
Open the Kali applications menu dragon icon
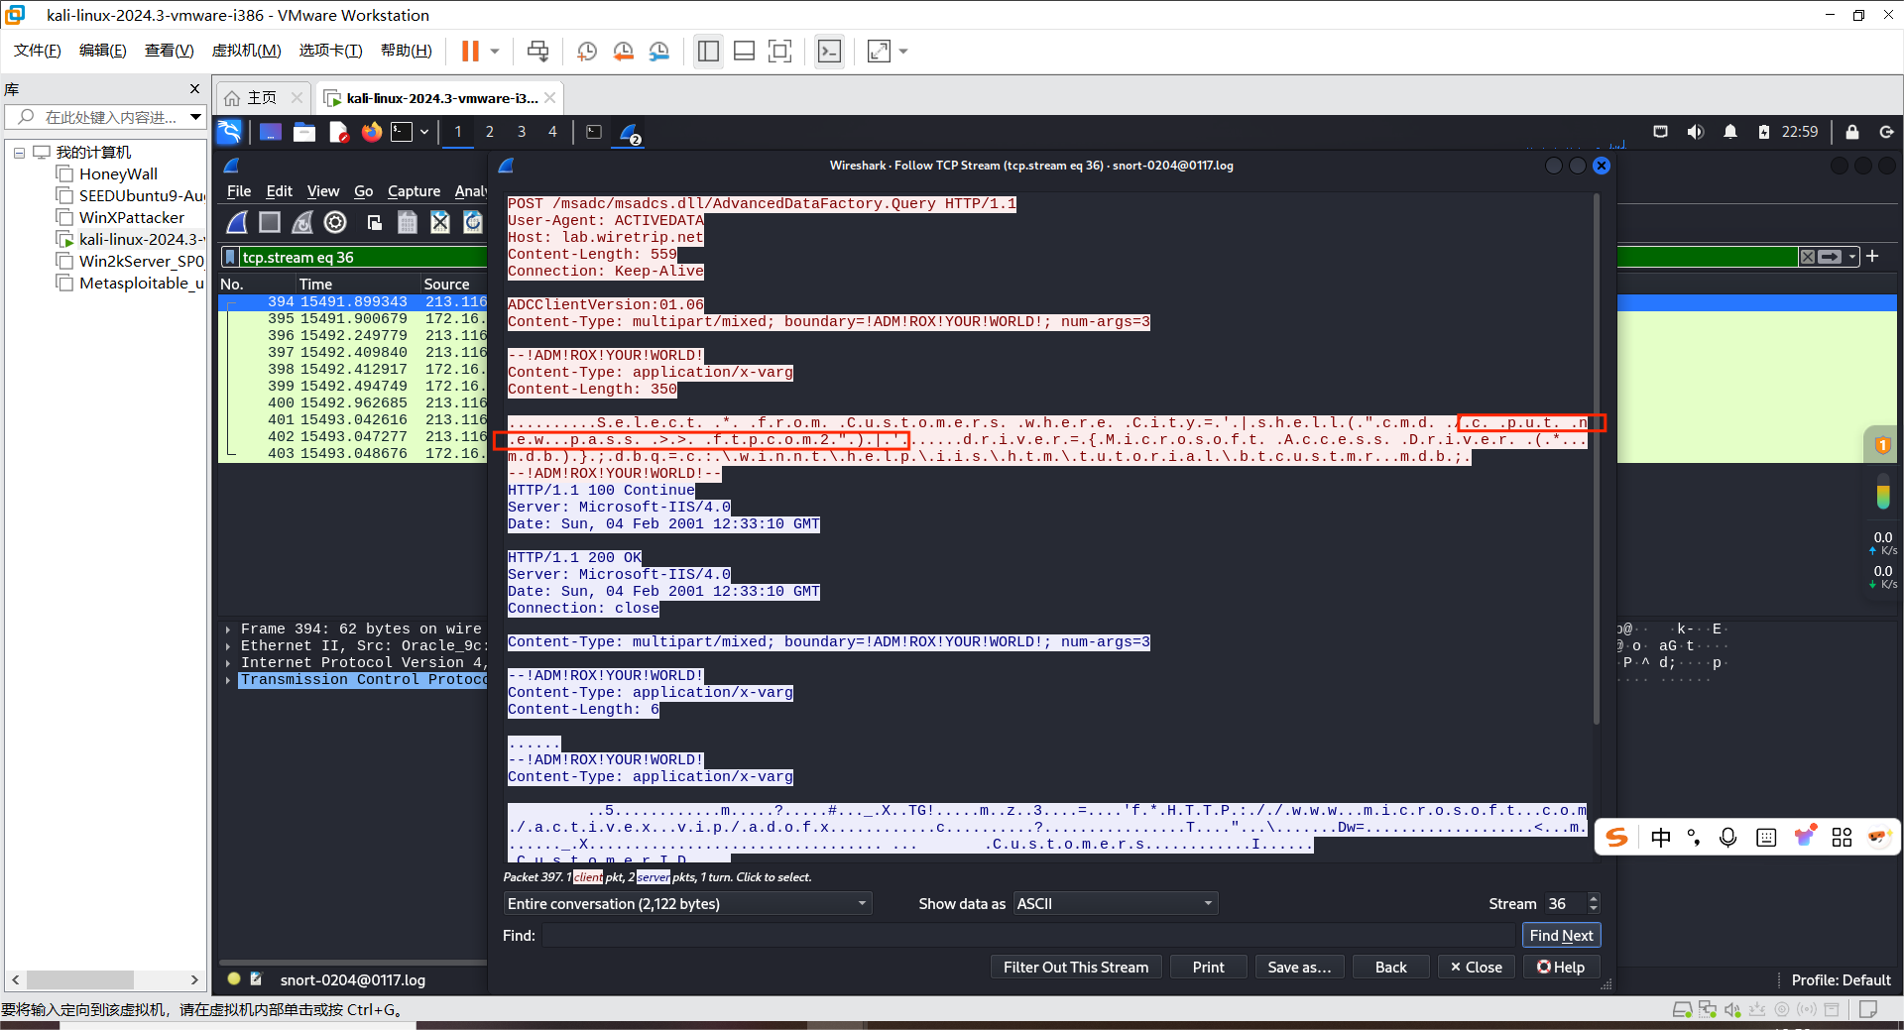click(x=229, y=132)
